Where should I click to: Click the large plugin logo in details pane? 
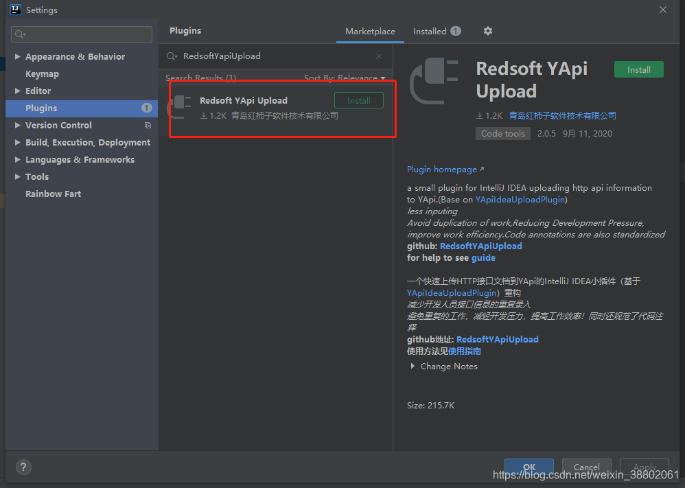434,81
